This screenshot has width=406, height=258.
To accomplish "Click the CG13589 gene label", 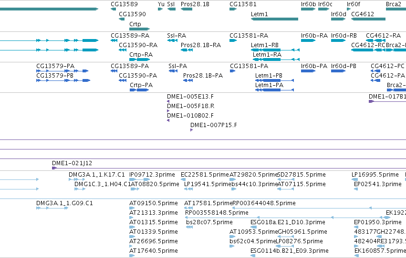I will click(x=124, y=4).
